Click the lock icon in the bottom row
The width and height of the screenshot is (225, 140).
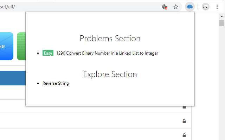(x=184, y=135)
